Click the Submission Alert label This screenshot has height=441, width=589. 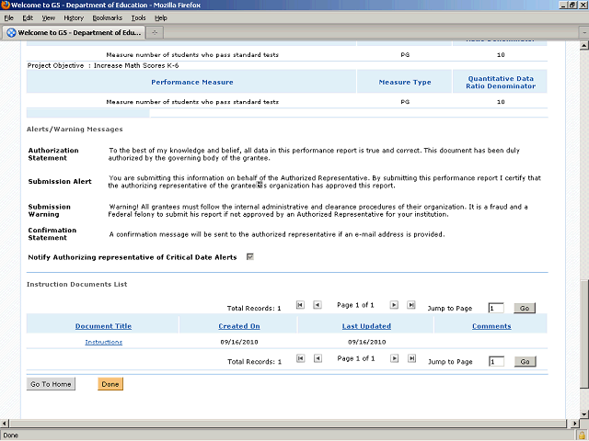pyautogui.click(x=60, y=182)
